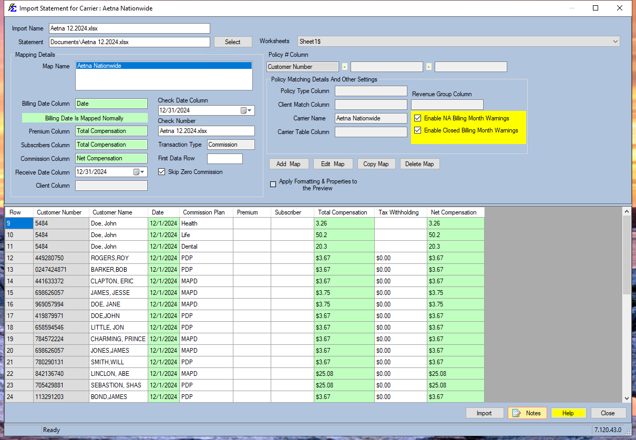The height and width of the screenshot is (440, 636).
Task: Click the Add Map button
Action: coord(289,164)
